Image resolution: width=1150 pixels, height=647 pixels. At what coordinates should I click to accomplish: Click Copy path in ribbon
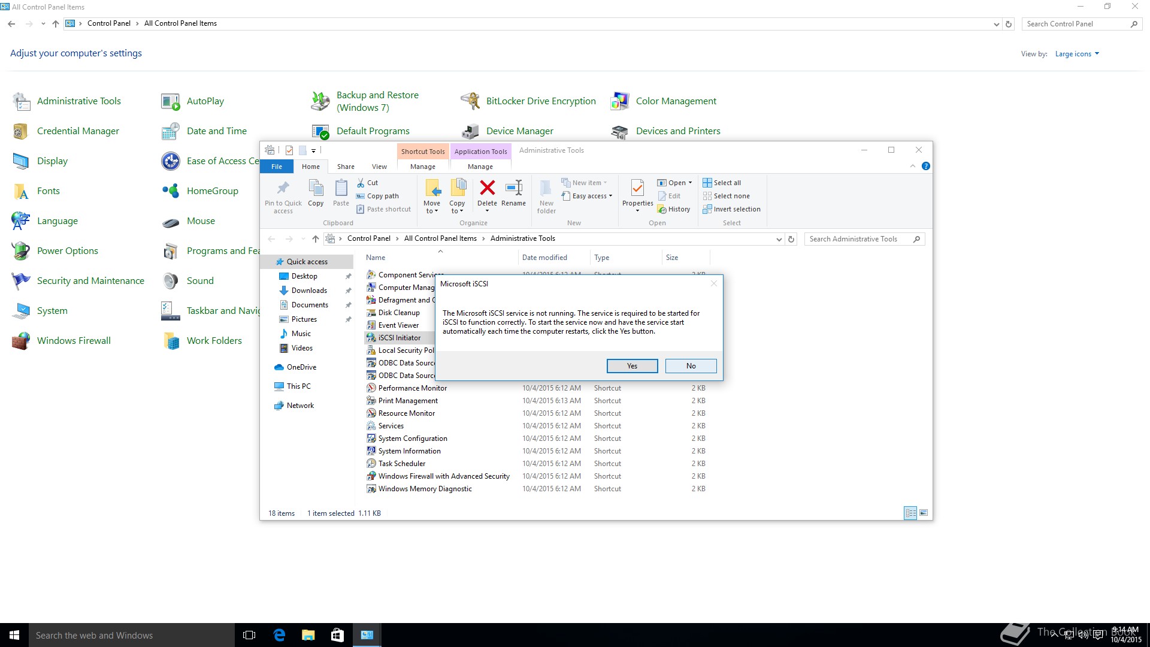377,196
